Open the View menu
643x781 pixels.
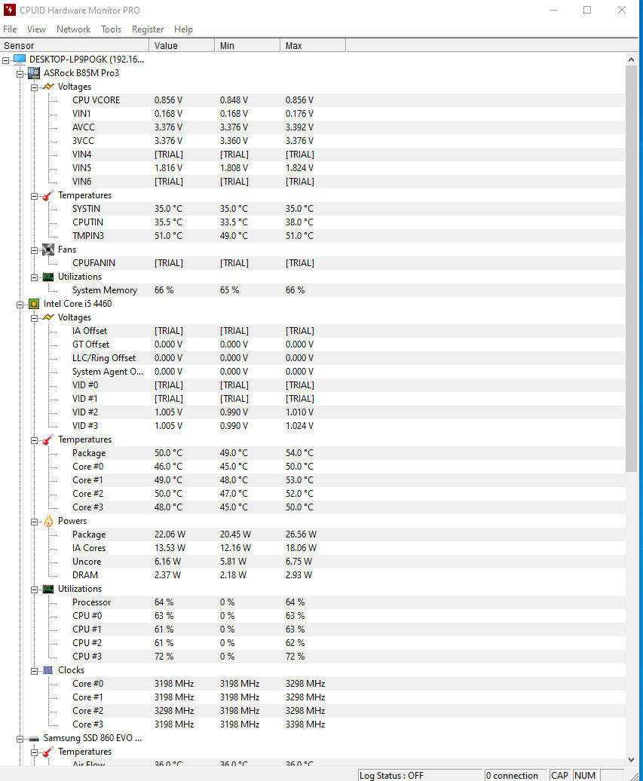click(36, 29)
